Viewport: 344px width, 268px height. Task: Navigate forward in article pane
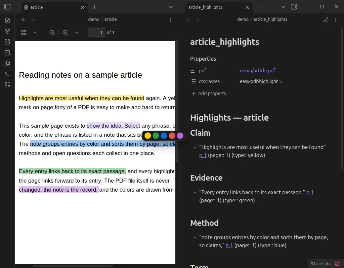(x=33, y=20)
